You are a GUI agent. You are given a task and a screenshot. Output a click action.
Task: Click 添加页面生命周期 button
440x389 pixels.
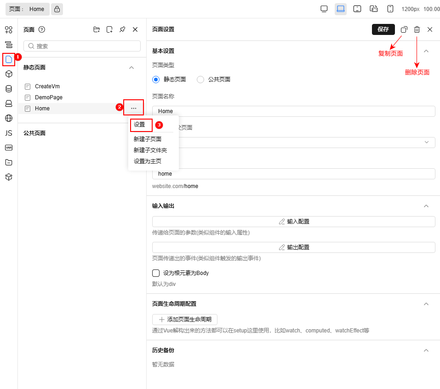click(x=184, y=319)
